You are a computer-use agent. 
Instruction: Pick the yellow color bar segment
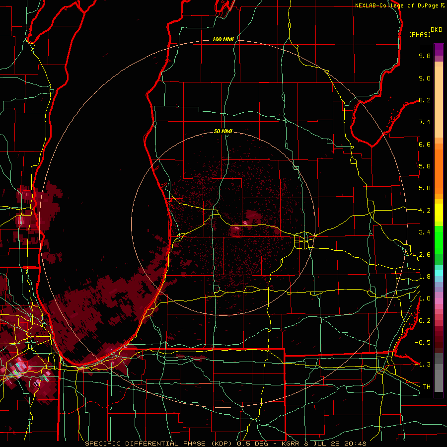point(439,213)
